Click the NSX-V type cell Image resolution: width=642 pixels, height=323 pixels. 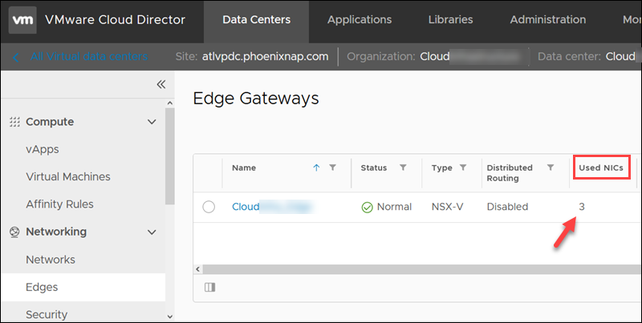tap(447, 207)
